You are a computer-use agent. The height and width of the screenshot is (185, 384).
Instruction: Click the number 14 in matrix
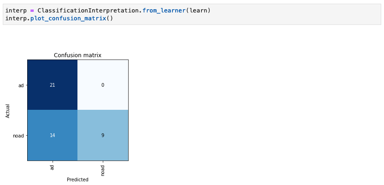tap(52, 135)
